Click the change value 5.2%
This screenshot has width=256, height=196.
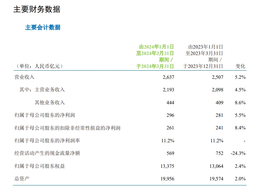240,77
